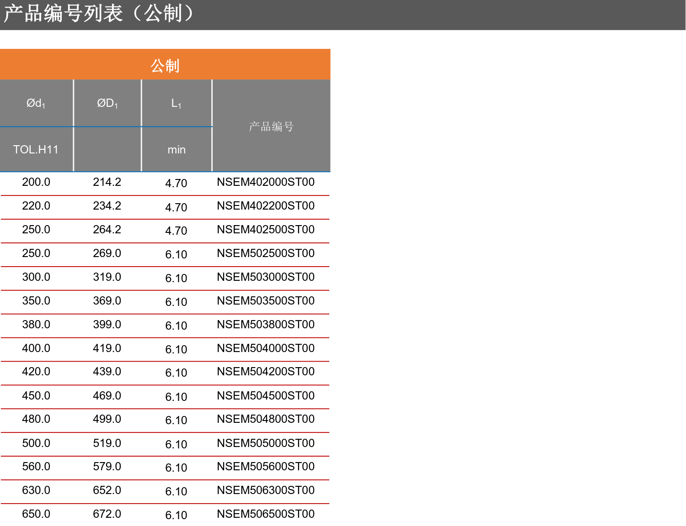Viewport: 686px width, 526px height.
Task: Click the 450.0 value in Ød1 column
Action: coord(36,396)
